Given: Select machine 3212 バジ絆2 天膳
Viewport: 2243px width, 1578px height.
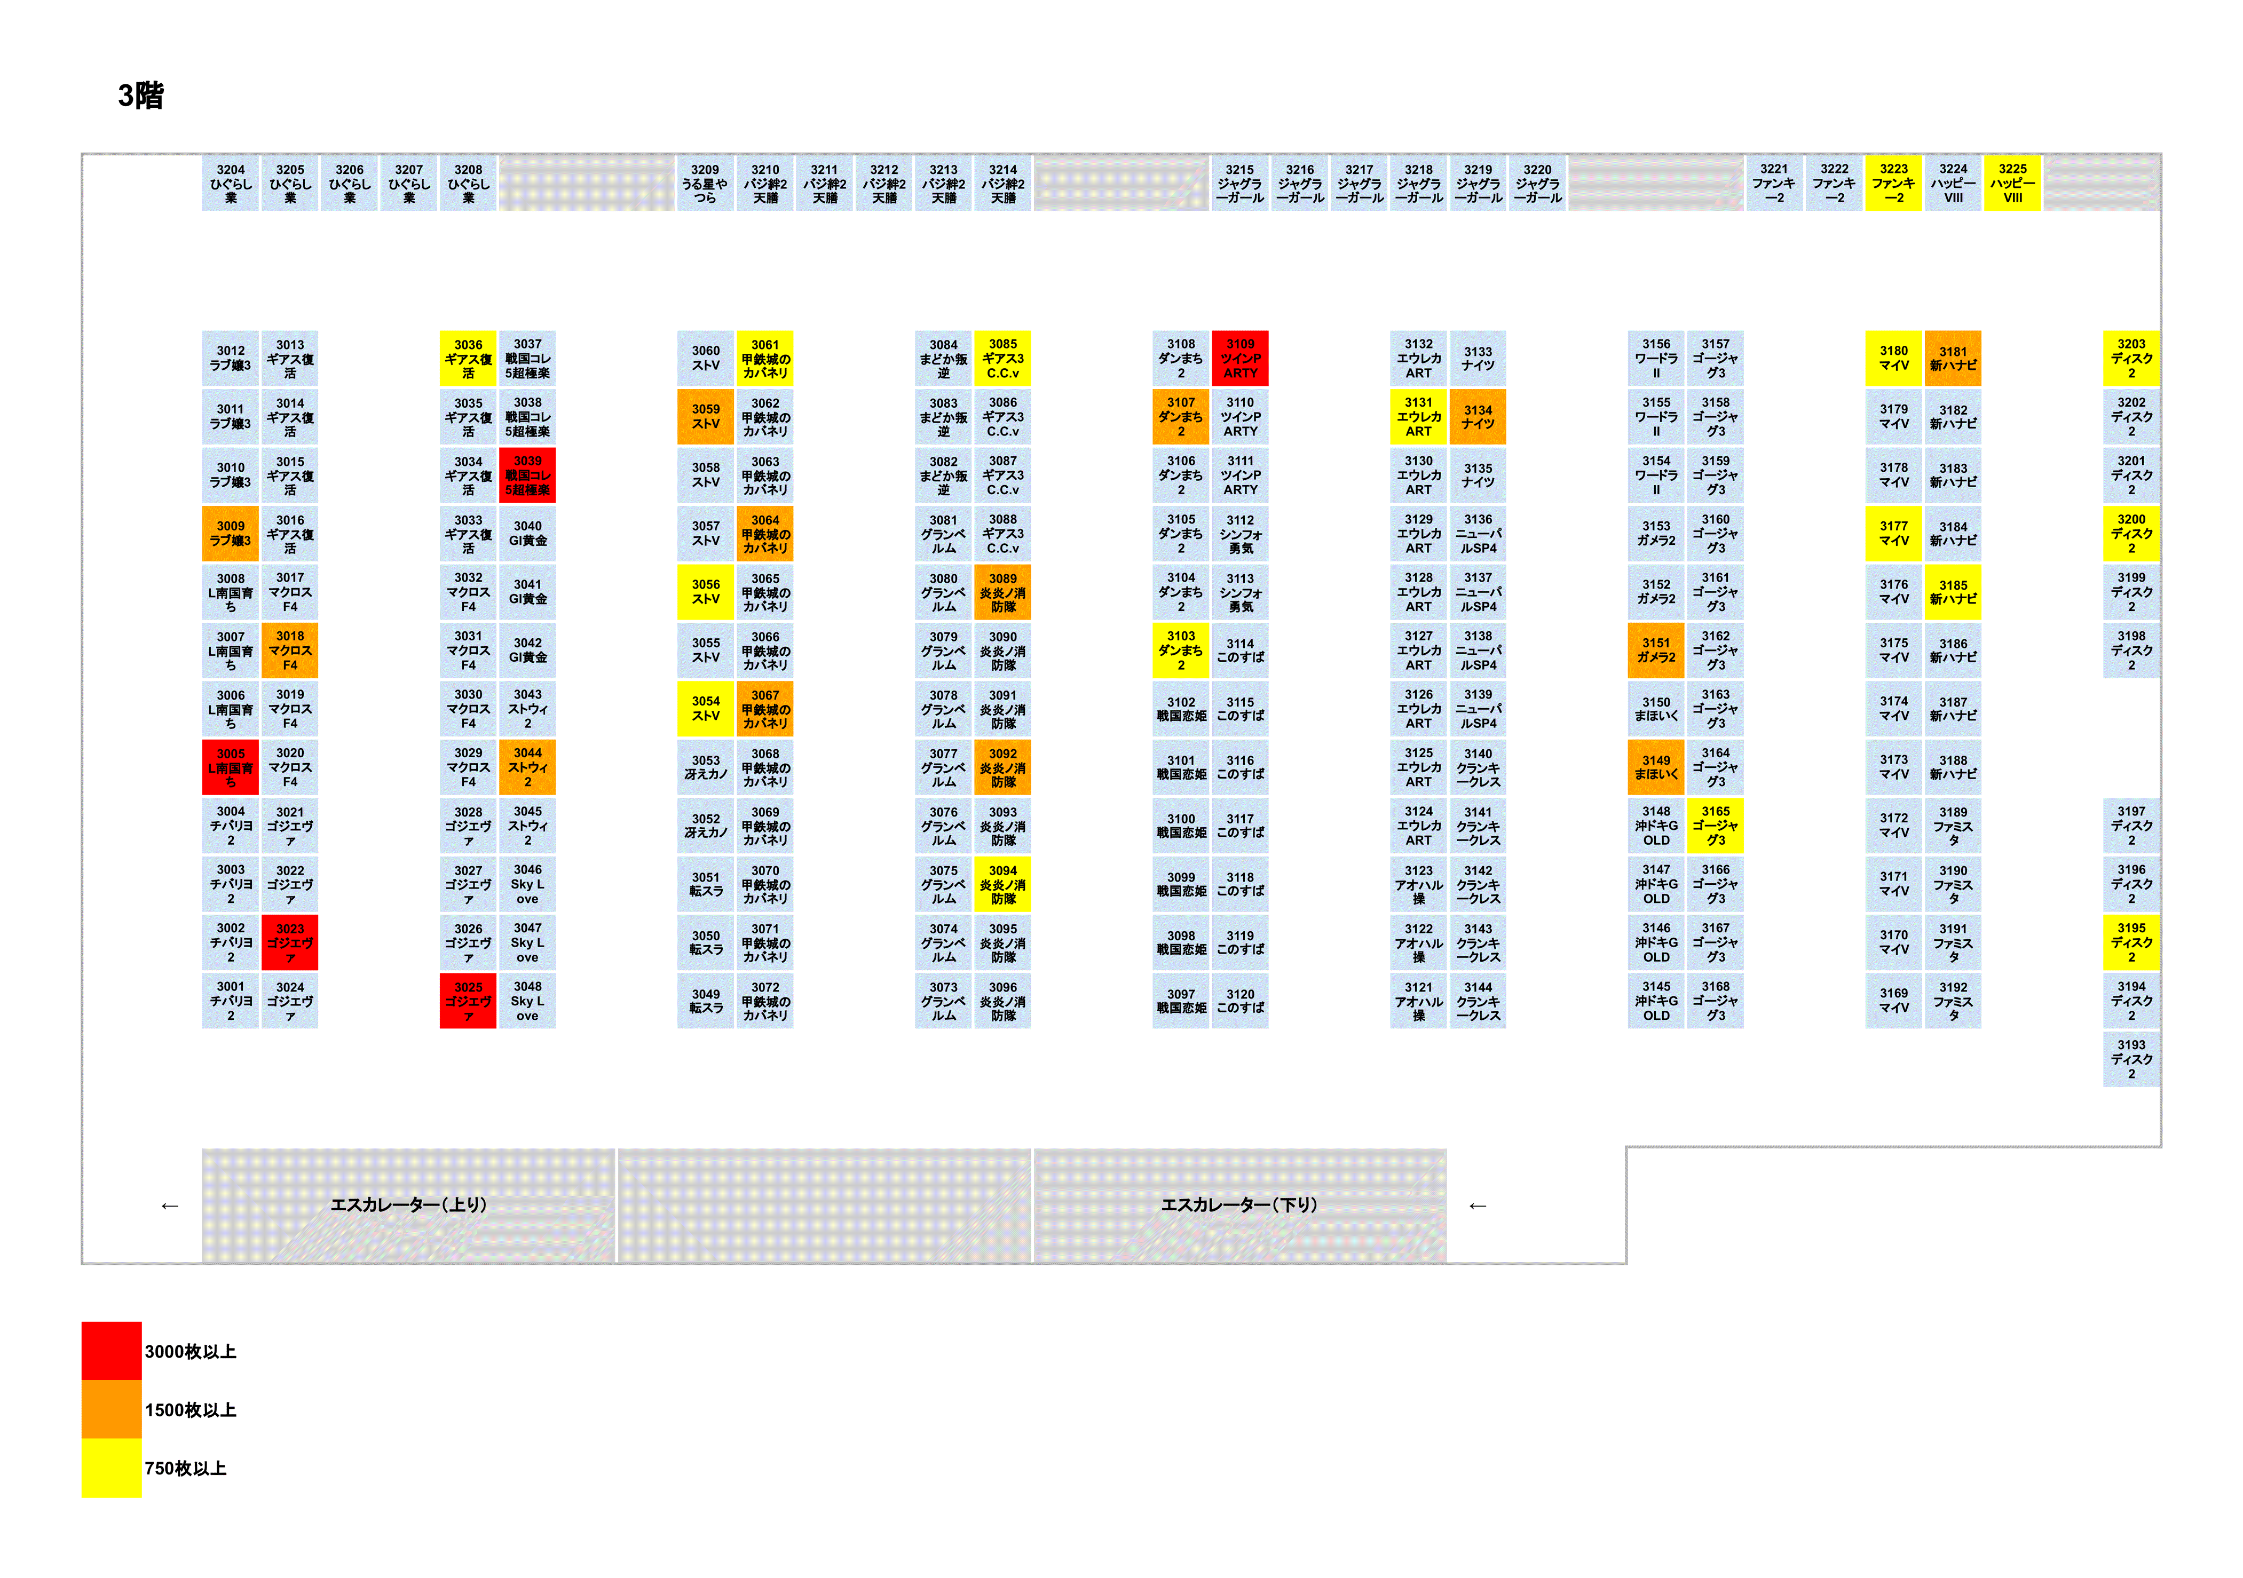Looking at the screenshot, I should point(884,184).
